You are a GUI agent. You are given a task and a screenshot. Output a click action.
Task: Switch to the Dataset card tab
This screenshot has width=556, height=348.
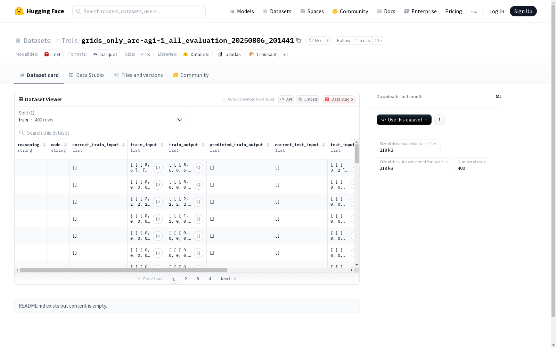pyautogui.click(x=39, y=75)
